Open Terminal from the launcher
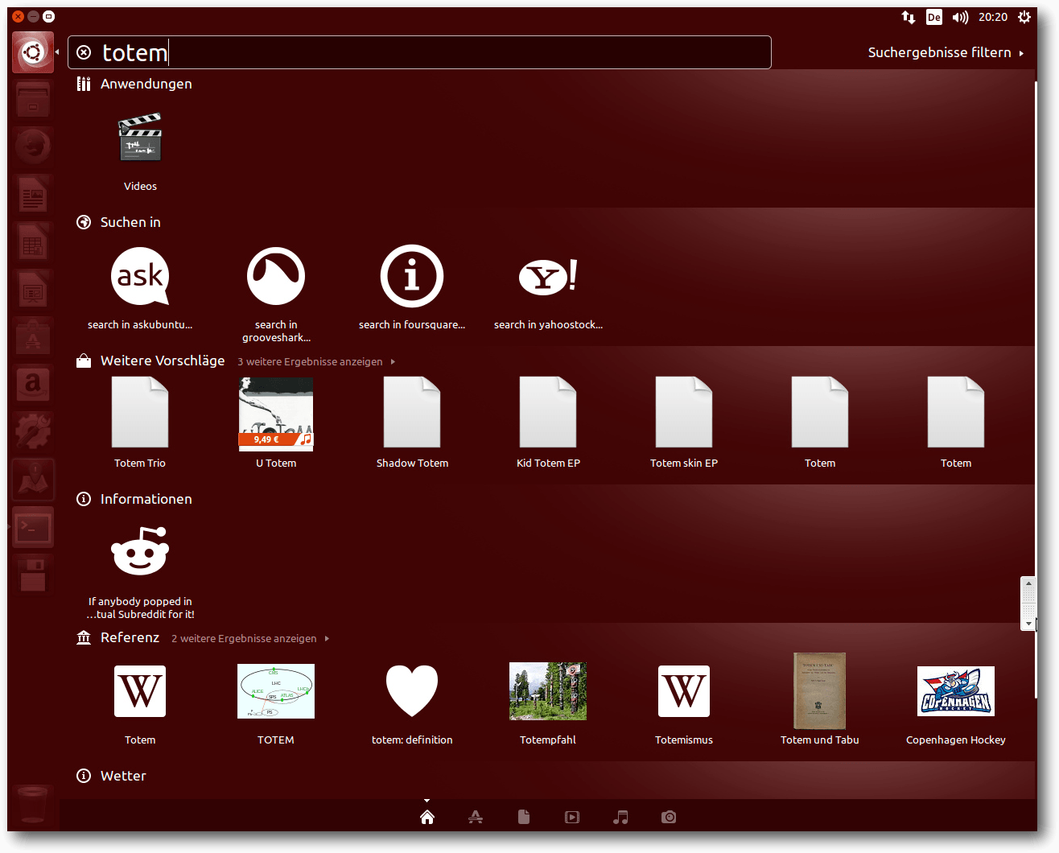 pyautogui.click(x=33, y=528)
